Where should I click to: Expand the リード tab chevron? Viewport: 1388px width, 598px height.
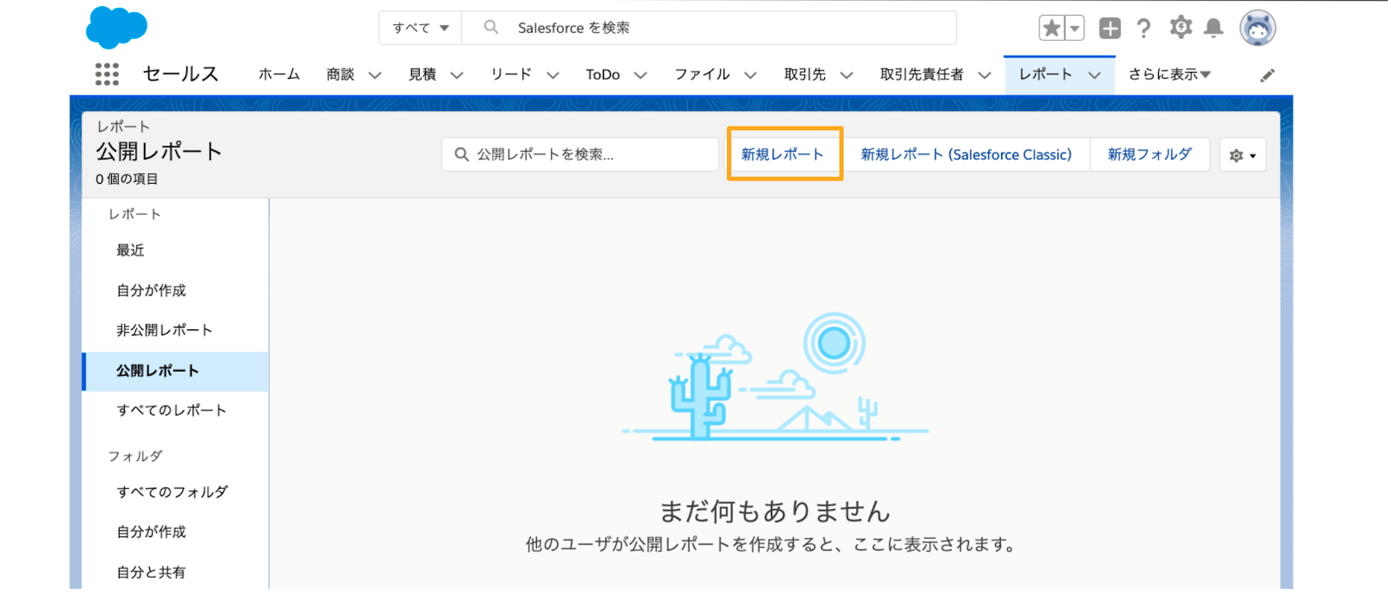[553, 75]
